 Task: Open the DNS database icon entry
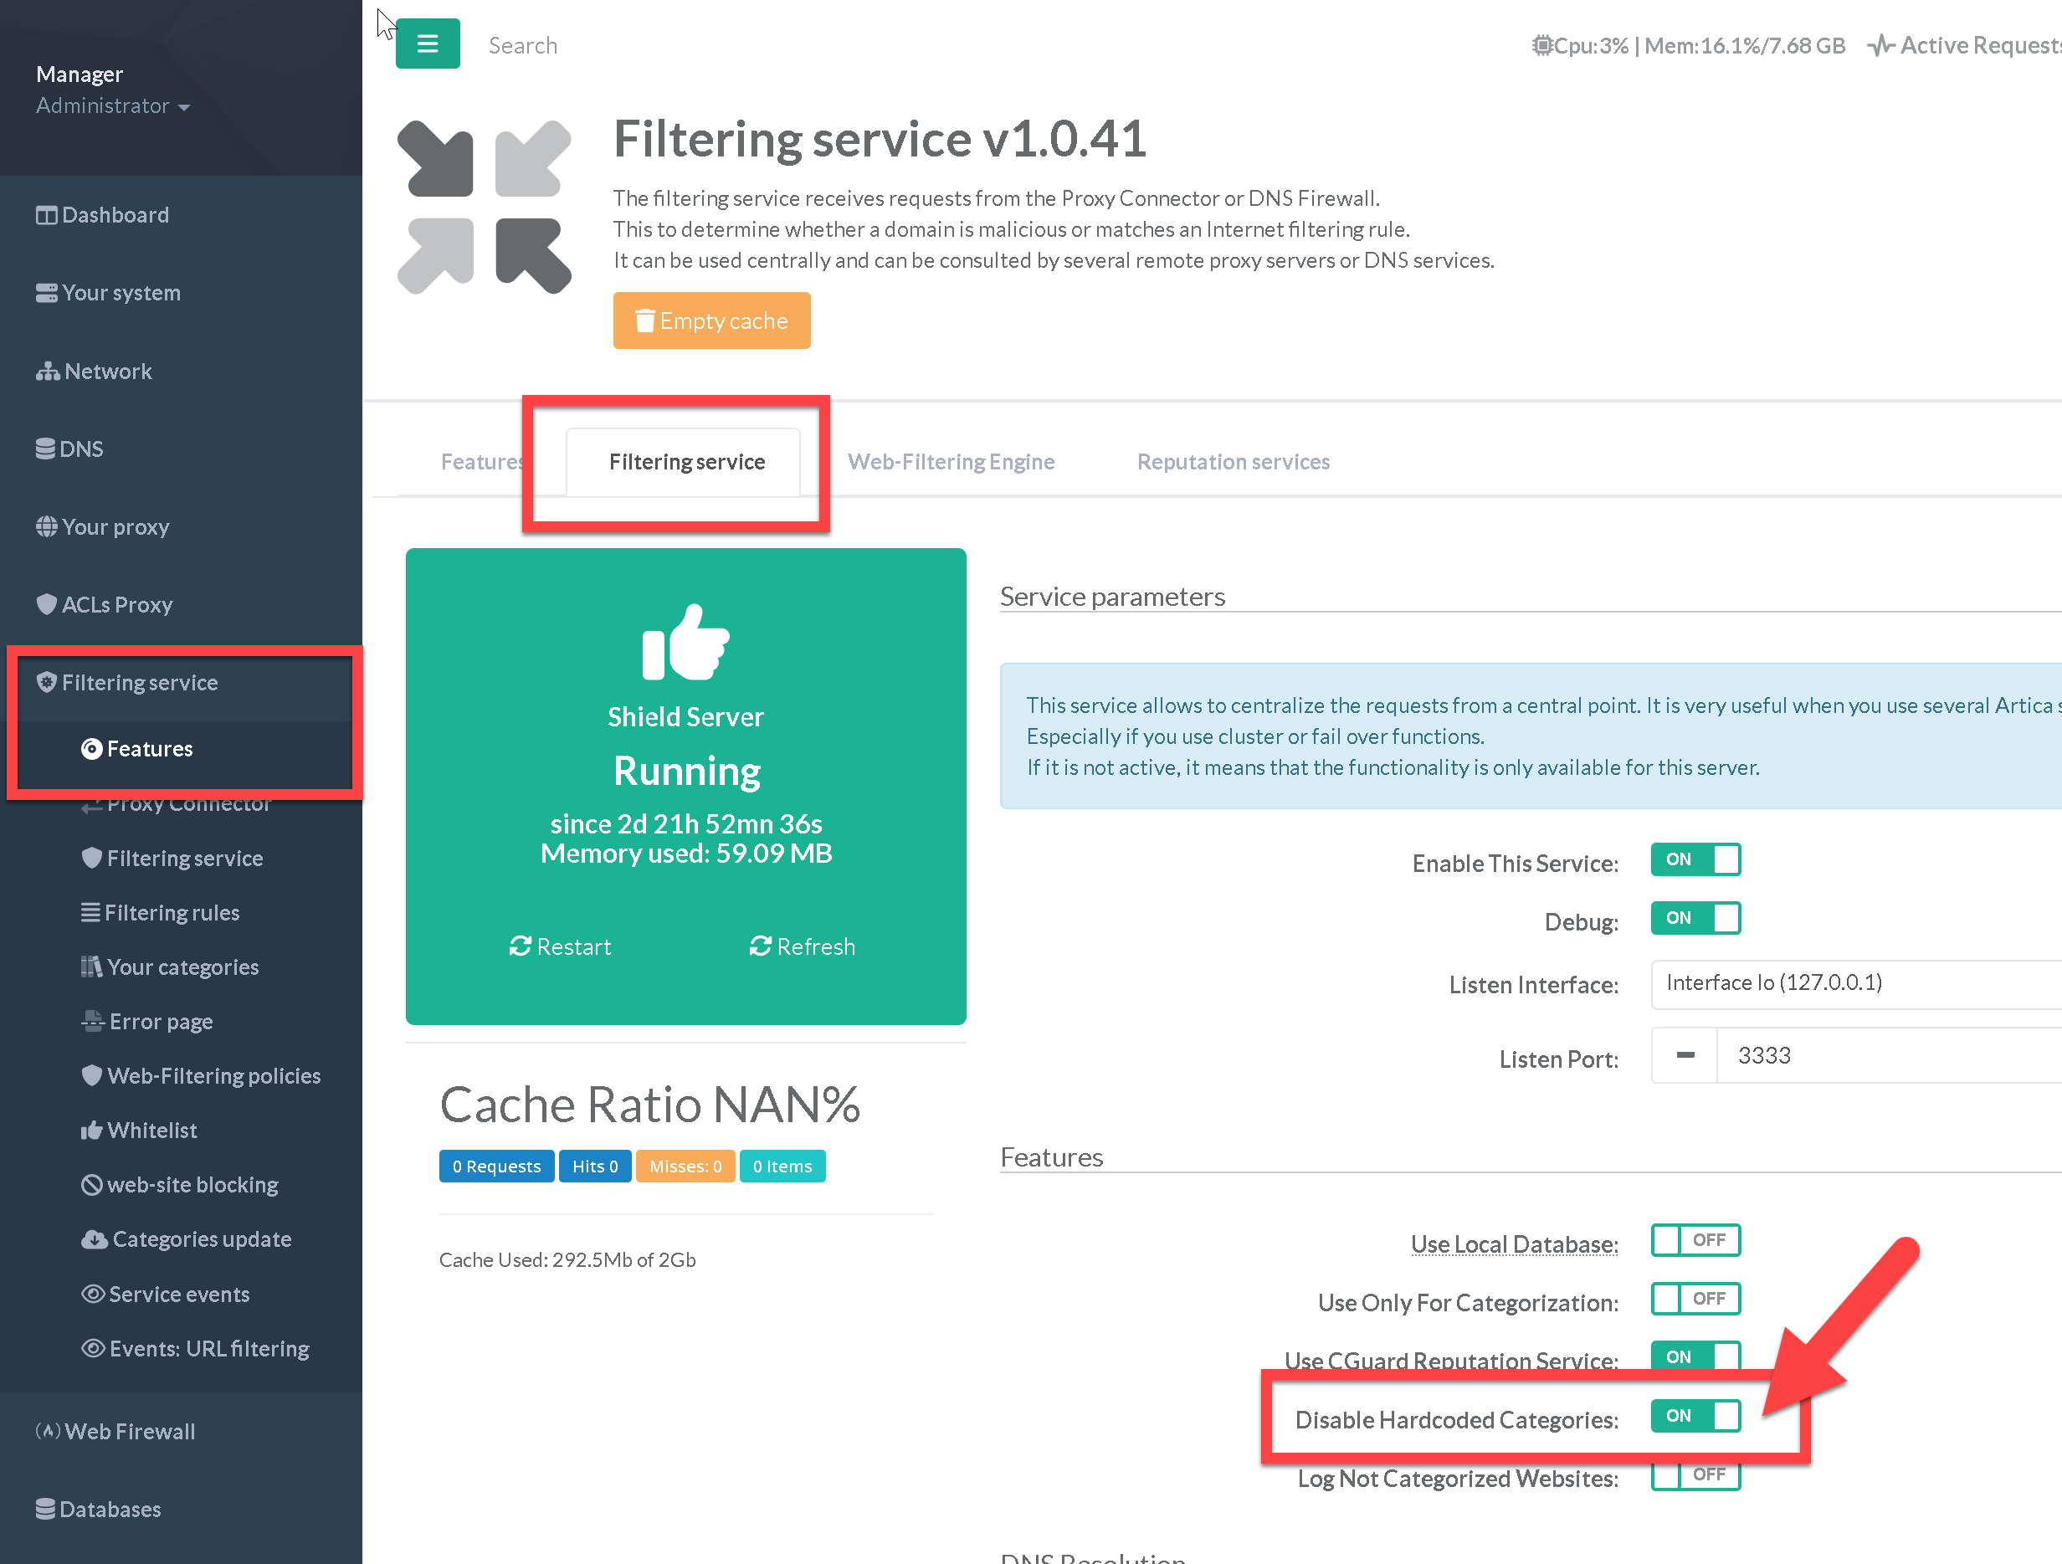pos(44,449)
